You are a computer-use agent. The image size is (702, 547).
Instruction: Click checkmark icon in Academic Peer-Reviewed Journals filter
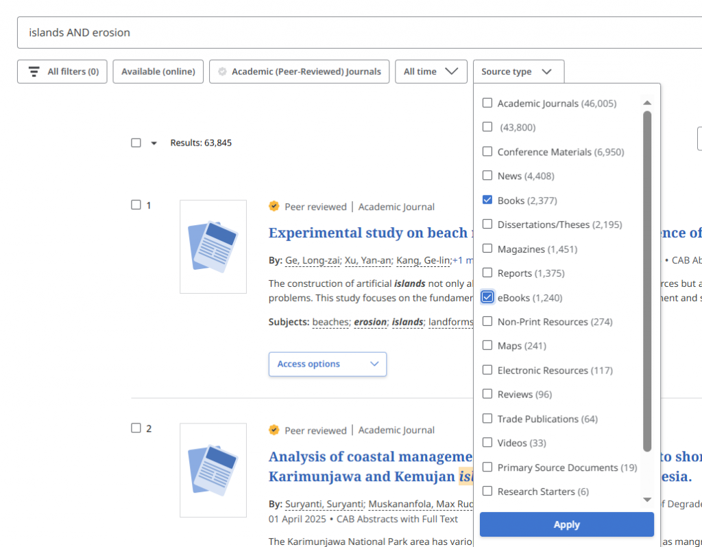222,71
